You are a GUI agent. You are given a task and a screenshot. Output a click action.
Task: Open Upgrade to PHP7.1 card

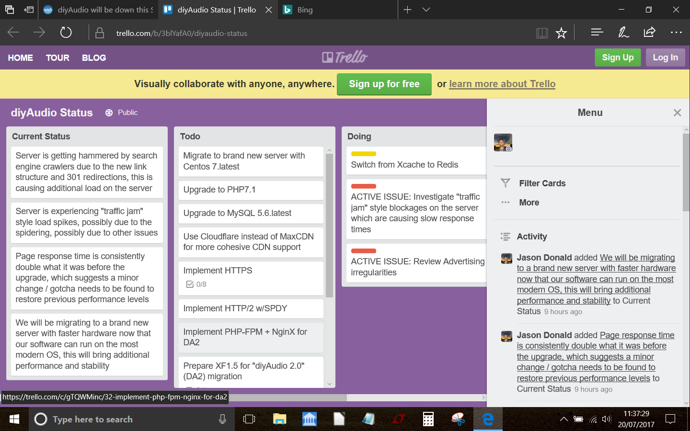251,190
